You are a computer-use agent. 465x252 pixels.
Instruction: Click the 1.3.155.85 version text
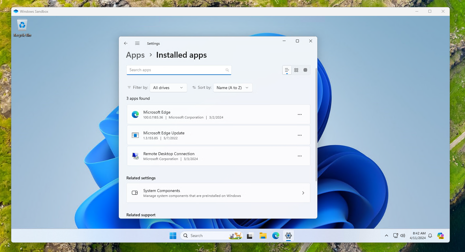point(151,138)
